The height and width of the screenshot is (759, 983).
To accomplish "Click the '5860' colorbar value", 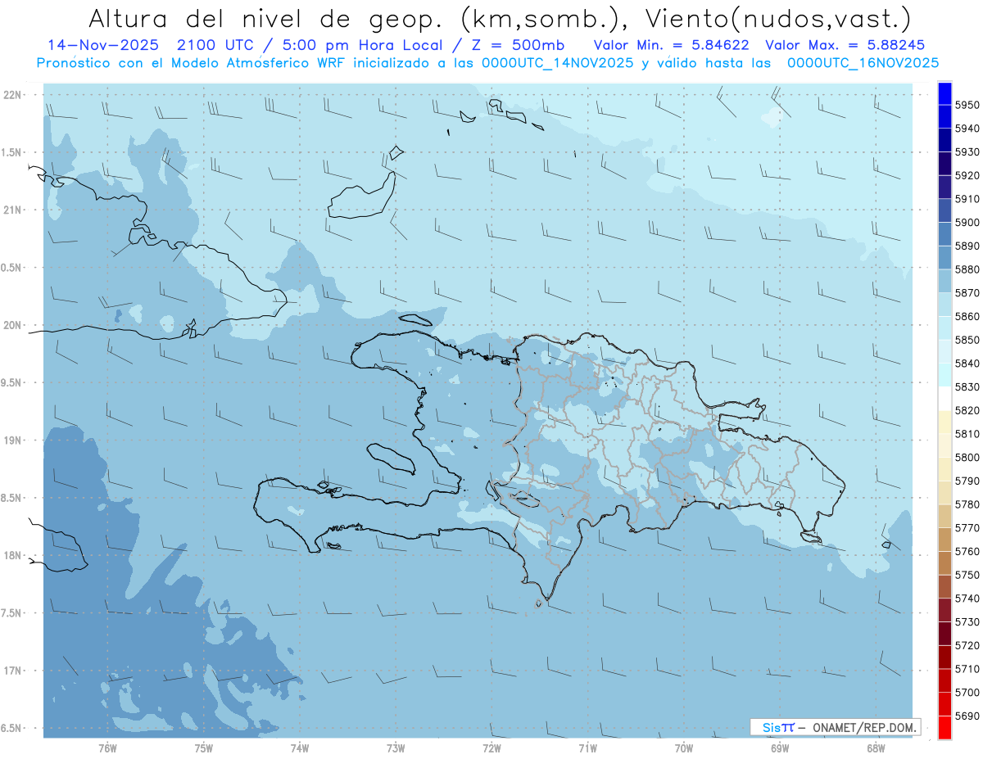I will pos(967,317).
